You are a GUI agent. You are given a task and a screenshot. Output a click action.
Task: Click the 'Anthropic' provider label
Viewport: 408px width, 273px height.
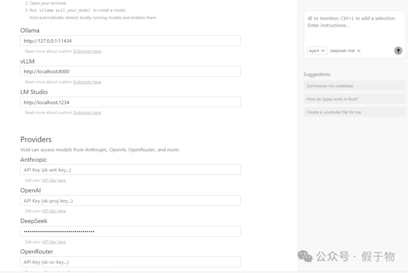[x=34, y=160]
